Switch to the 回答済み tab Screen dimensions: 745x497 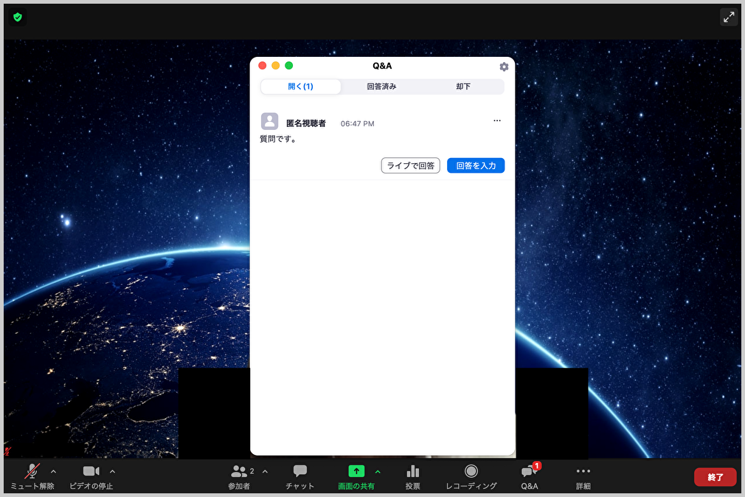[381, 86]
